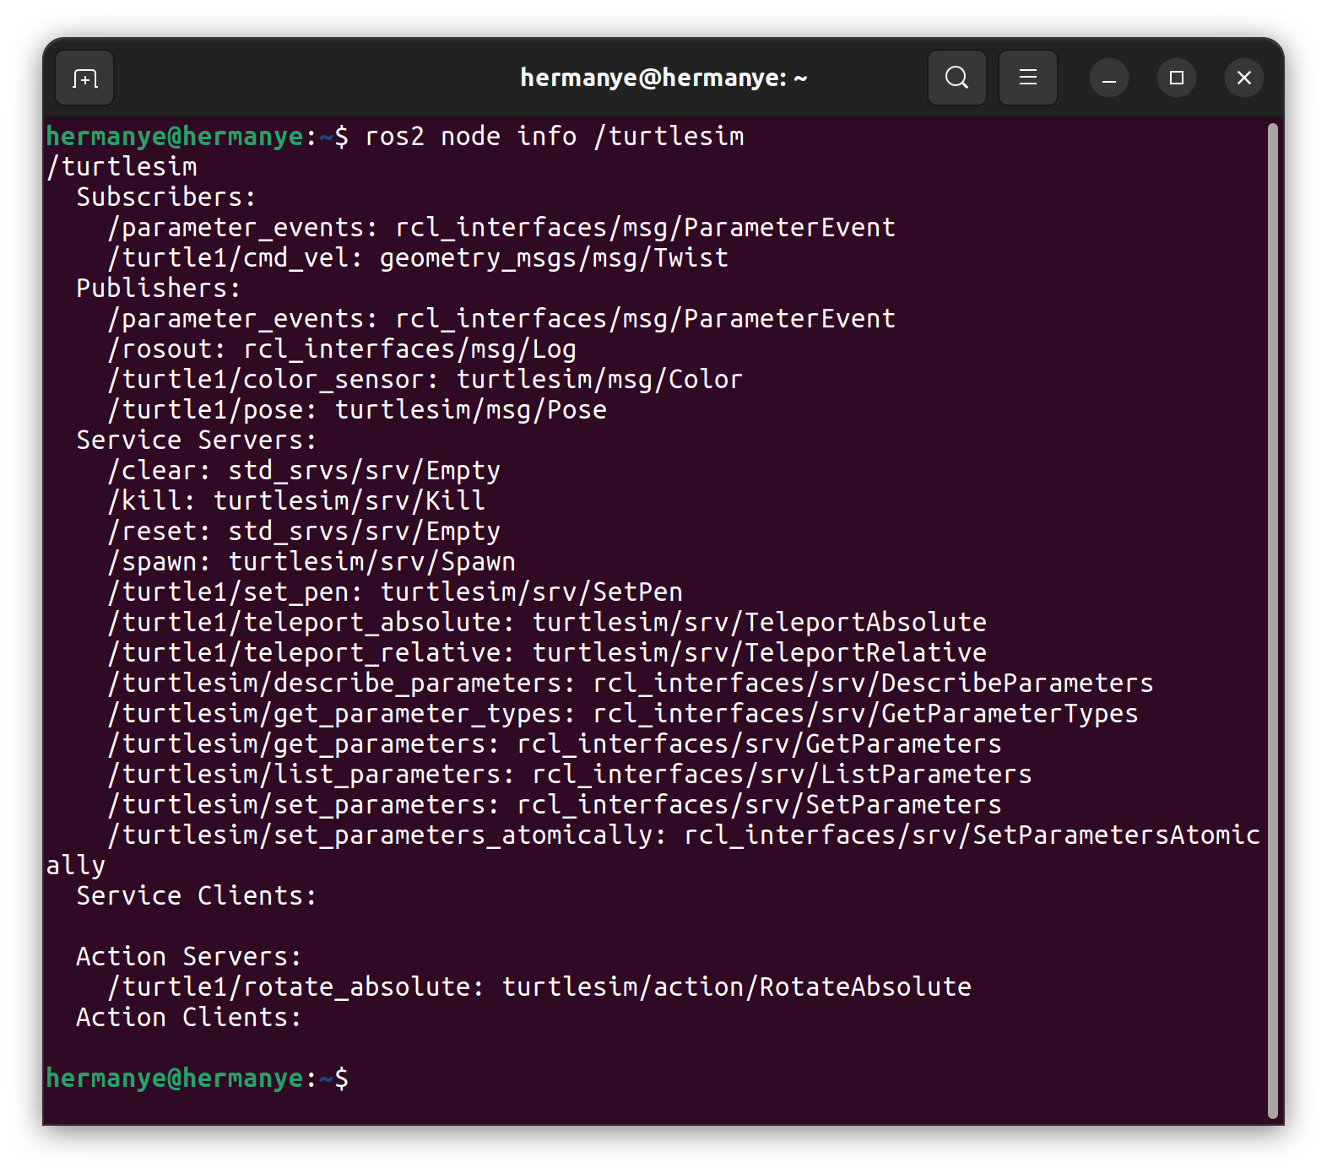Click the Action Clients: heading
The width and height of the screenshot is (1327, 1173).
[x=188, y=1018]
